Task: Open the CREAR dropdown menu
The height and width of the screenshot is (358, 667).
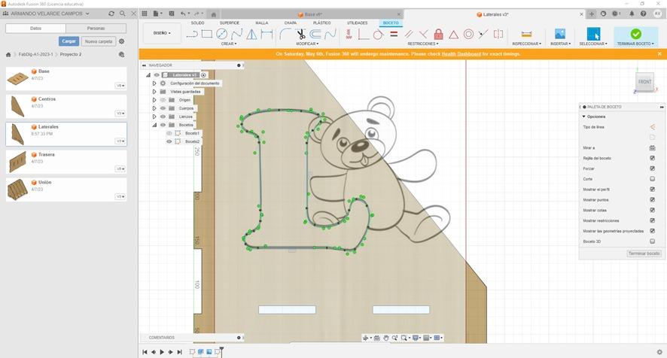Action: click(229, 44)
